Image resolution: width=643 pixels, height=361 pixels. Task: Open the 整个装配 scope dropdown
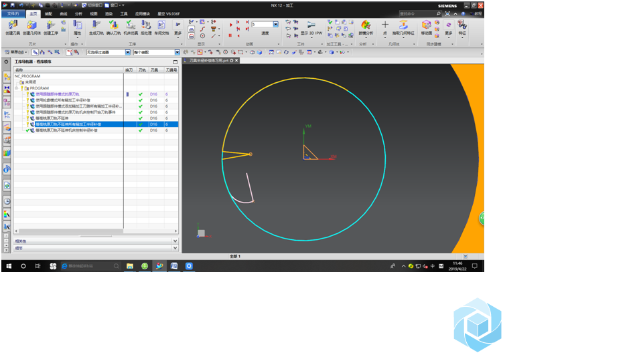177,52
